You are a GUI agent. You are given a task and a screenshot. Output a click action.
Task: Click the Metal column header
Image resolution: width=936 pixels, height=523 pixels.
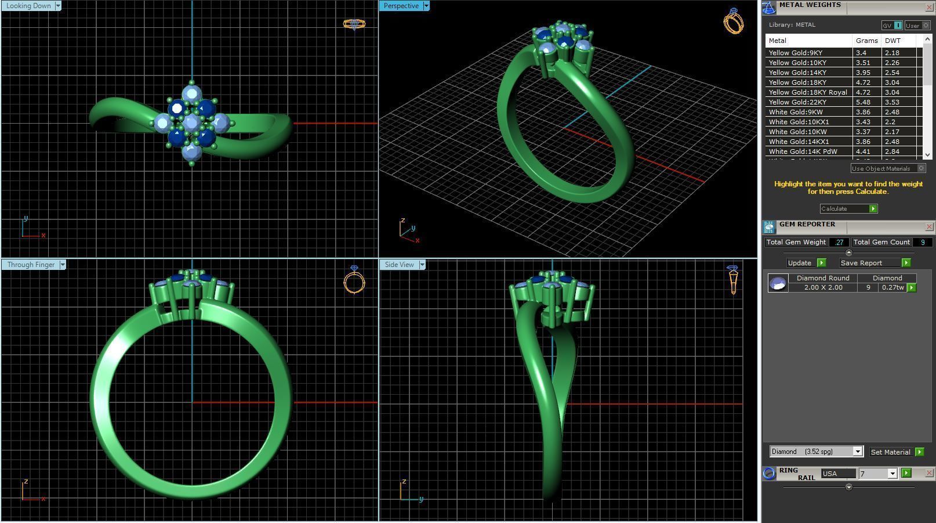click(x=809, y=41)
